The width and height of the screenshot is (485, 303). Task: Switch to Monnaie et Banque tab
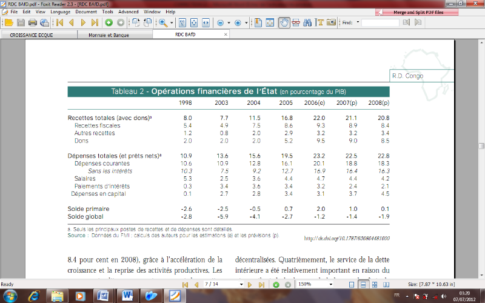coord(115,35)
